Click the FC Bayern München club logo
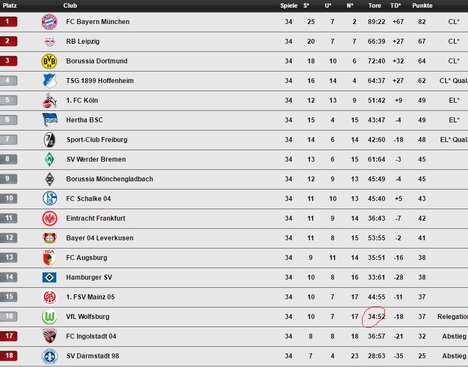468x367 pixels. tap(49, 22)
